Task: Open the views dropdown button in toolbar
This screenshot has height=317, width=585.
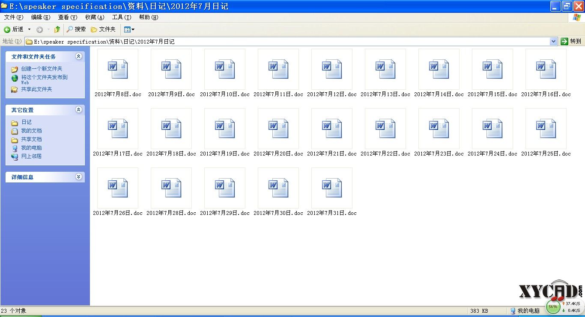Action: pos(129,29)
